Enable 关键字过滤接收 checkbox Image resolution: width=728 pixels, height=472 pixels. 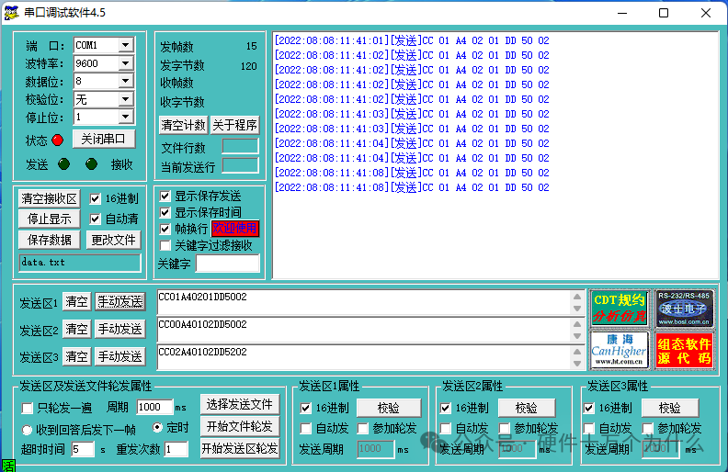tap(165, 245)
